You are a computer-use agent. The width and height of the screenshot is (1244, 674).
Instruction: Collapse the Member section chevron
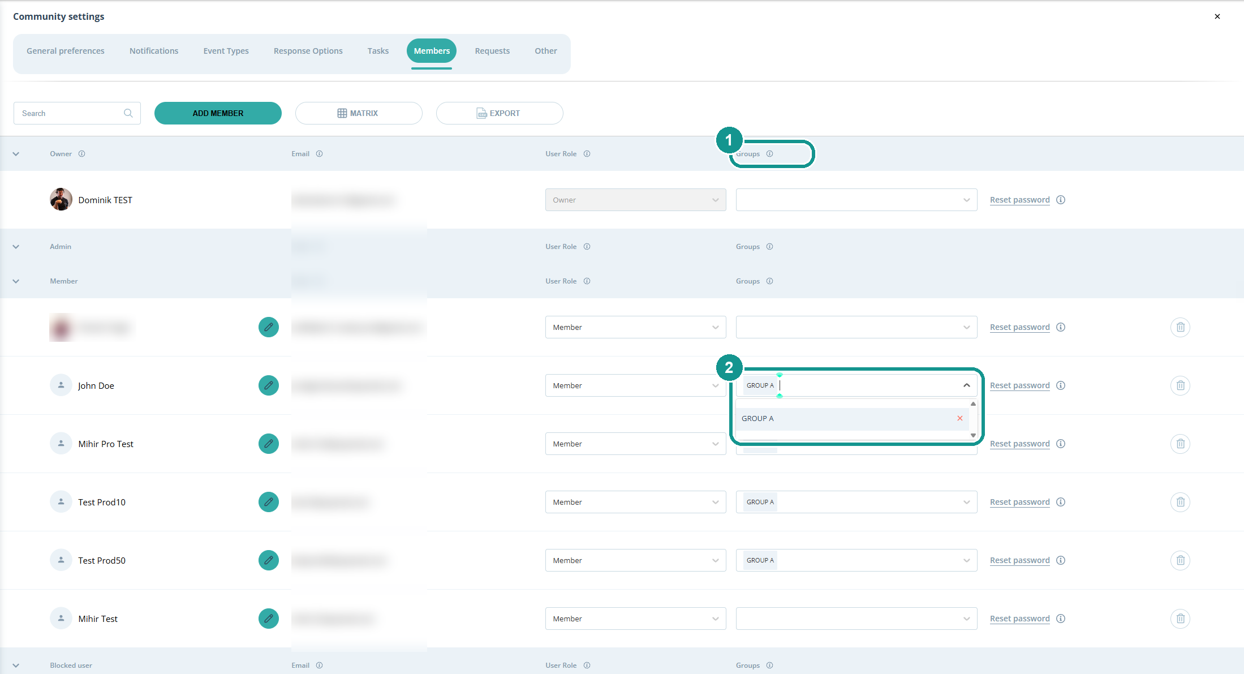(16, 281)
